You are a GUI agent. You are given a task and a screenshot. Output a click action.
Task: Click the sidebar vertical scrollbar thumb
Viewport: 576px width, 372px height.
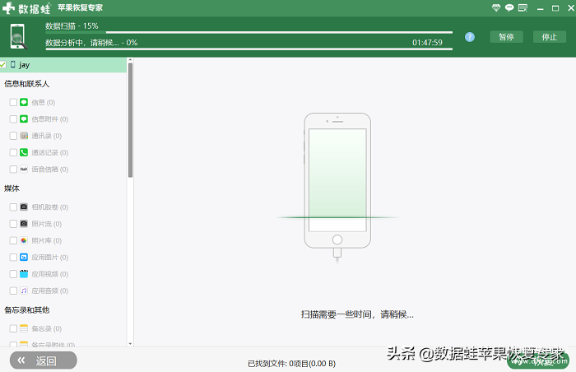click(130, 120)
